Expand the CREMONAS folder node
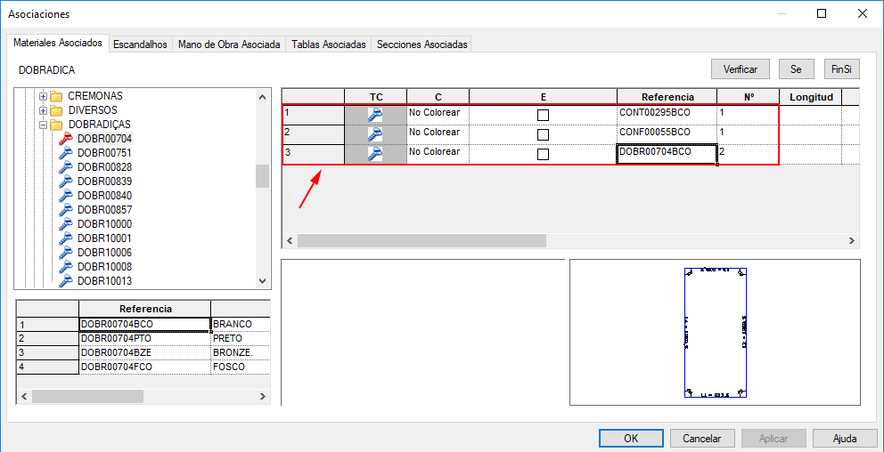 pyautogui.click(x=42, y=96)
